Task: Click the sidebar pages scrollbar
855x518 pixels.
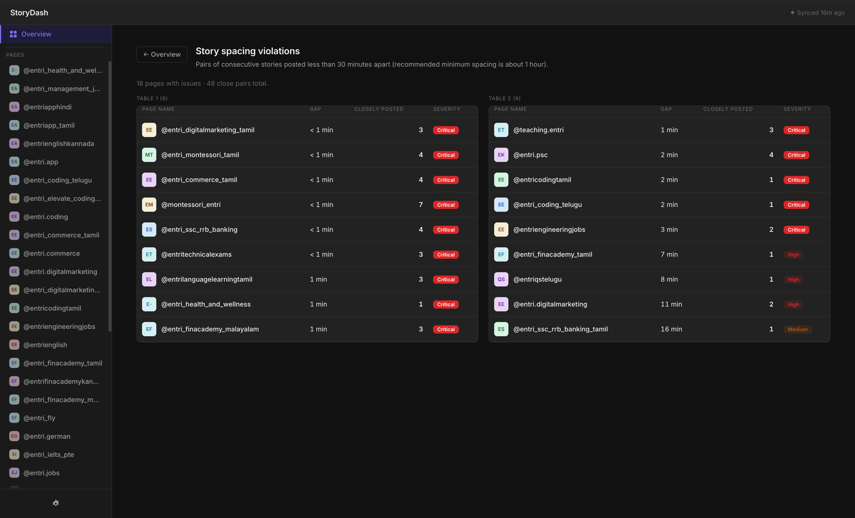Action: click(x=110, y=196)
